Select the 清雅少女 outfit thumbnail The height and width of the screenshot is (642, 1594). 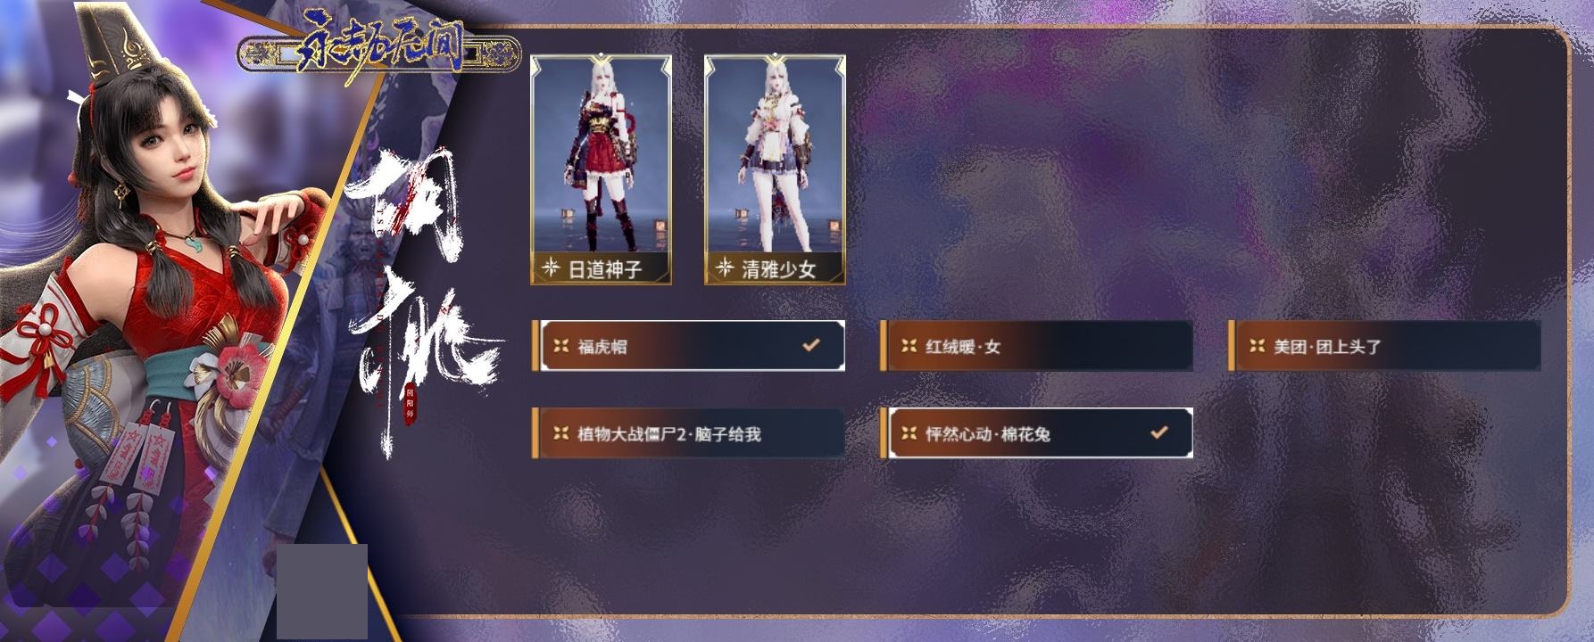775,169
